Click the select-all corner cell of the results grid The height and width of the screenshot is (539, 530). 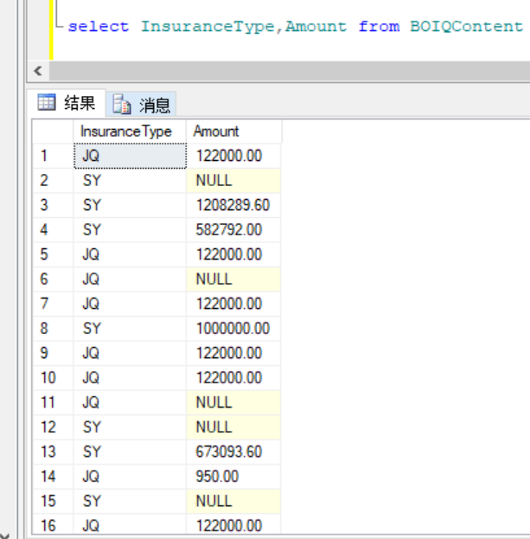pyautogui.click(x=53, y=132)
